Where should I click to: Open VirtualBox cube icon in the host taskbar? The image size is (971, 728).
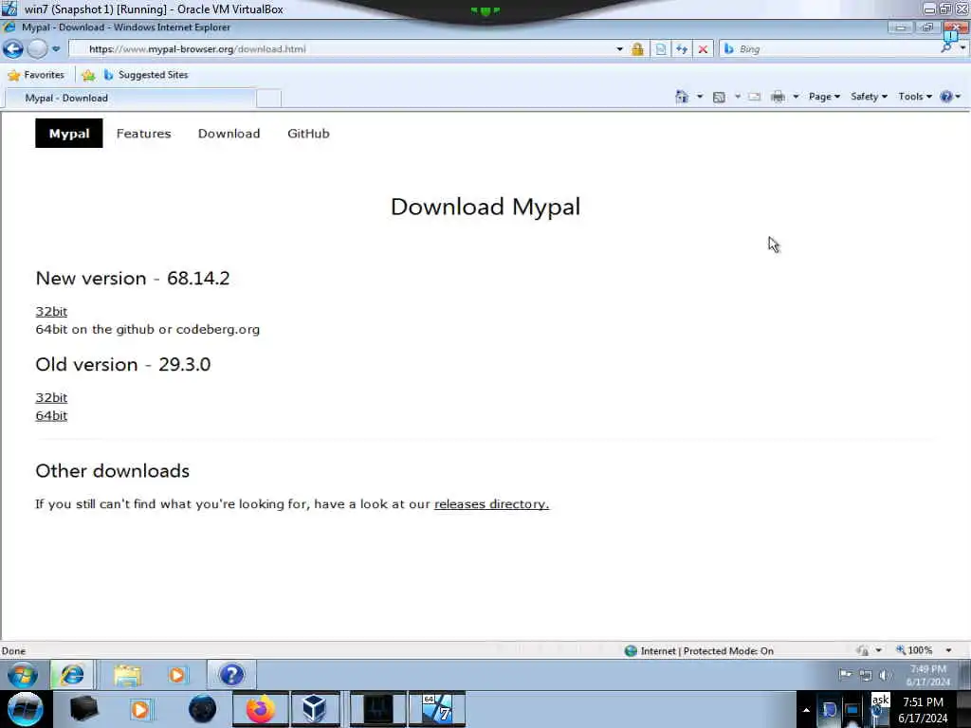click(x=315, y=709)
